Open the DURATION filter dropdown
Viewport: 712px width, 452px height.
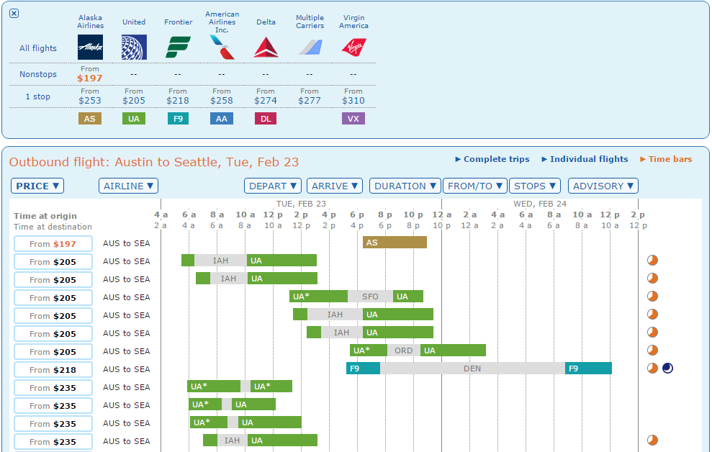click(x=405, y=186)
